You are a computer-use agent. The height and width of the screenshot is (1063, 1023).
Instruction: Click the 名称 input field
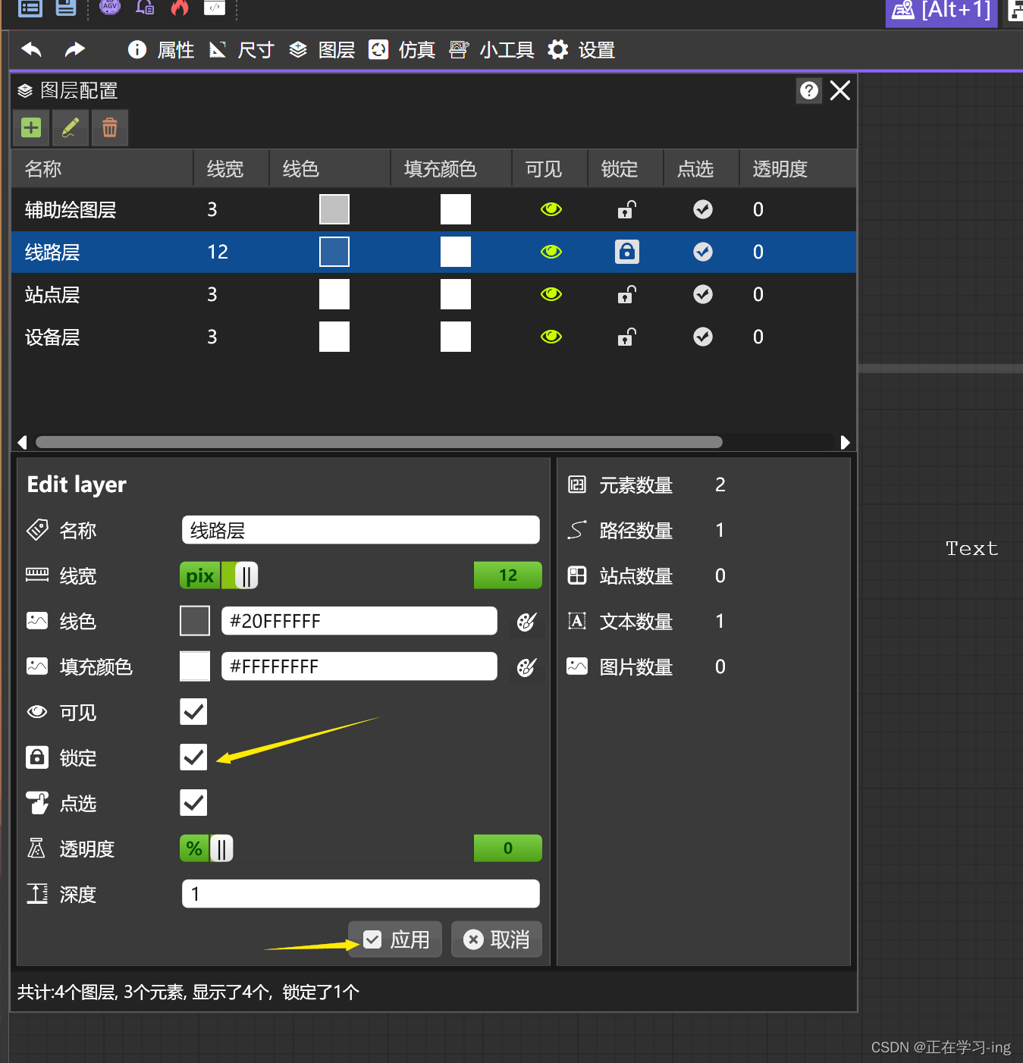pyautogui.click(x=361, y=530)
